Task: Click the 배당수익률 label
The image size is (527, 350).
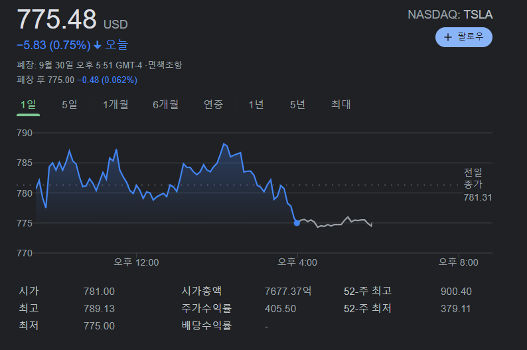Action: pos(206,325)
